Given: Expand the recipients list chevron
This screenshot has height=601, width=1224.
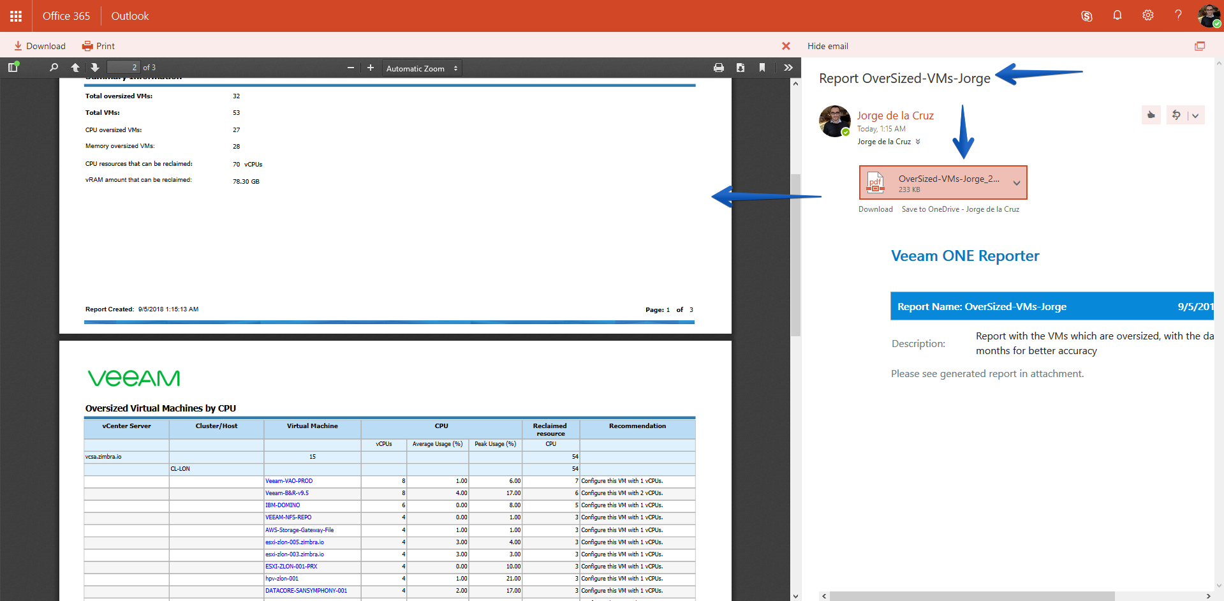Looking at the screenshot, I should 918,142.
